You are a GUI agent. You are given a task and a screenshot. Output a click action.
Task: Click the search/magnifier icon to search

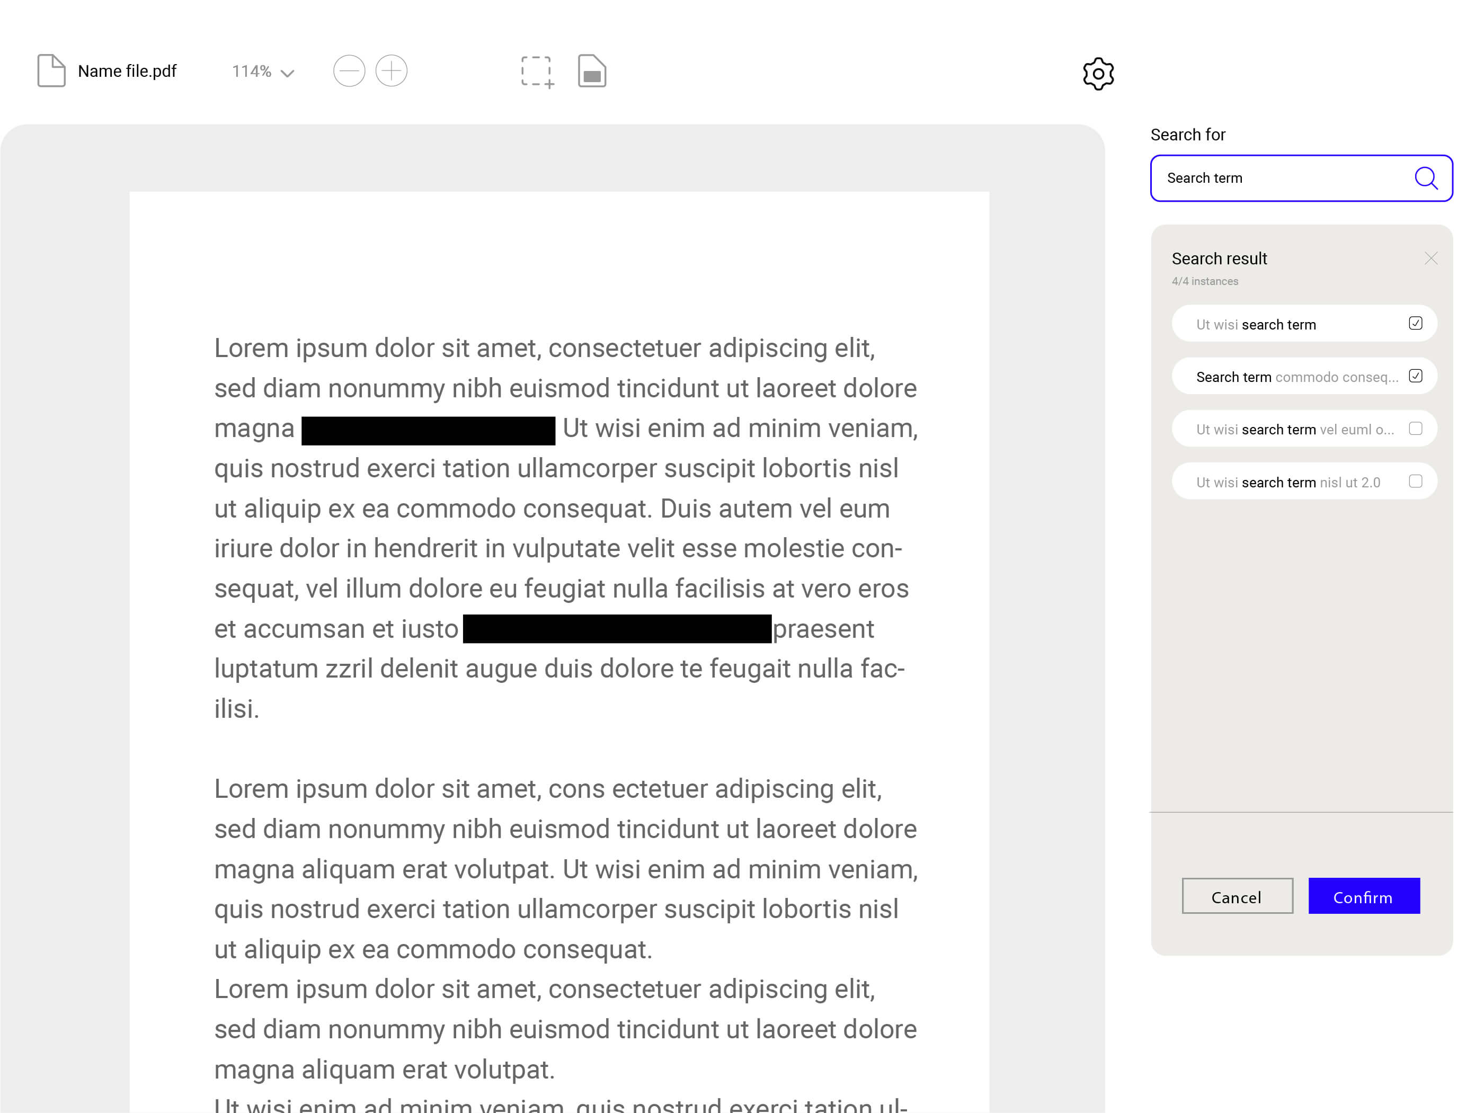tap(1427, 177)
